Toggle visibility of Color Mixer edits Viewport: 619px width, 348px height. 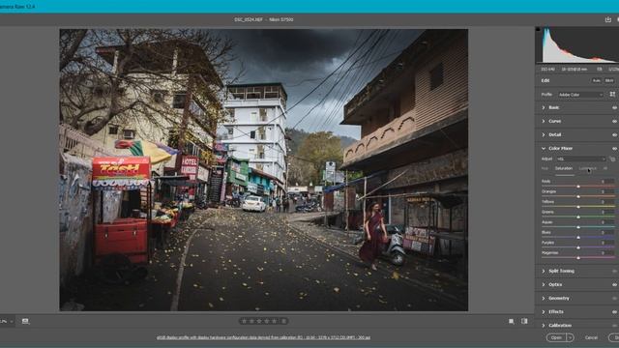point(615,149)
